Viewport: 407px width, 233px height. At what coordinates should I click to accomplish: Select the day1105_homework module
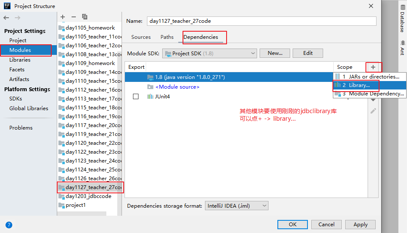coord(89,28)
